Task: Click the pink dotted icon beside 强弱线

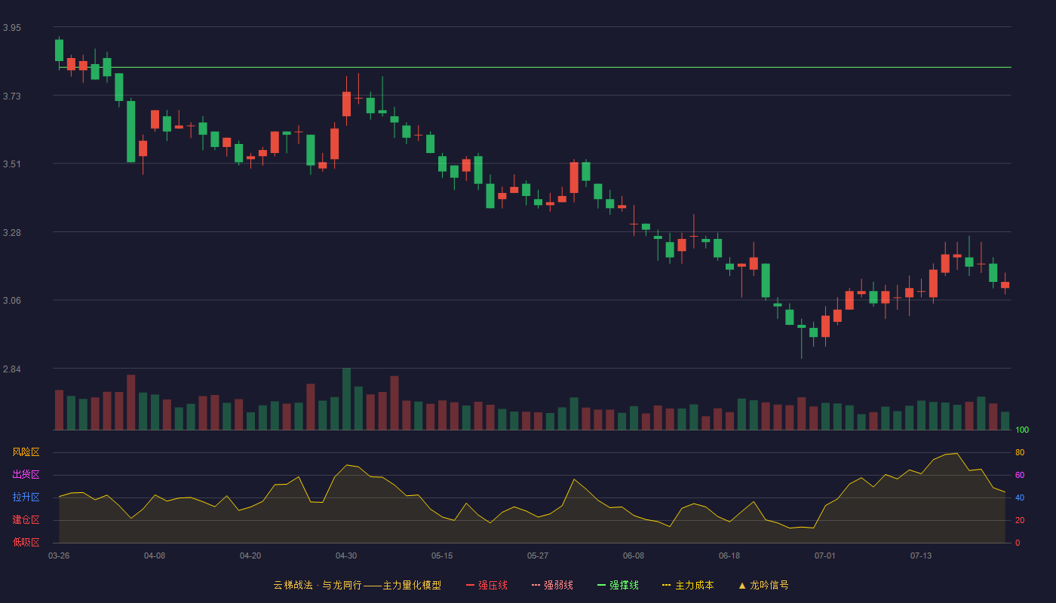Action: 536,585
